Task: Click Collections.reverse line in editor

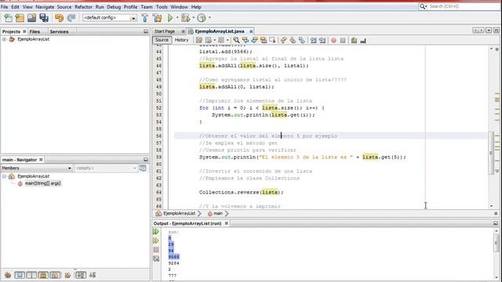Action: [x=242, y=193]
